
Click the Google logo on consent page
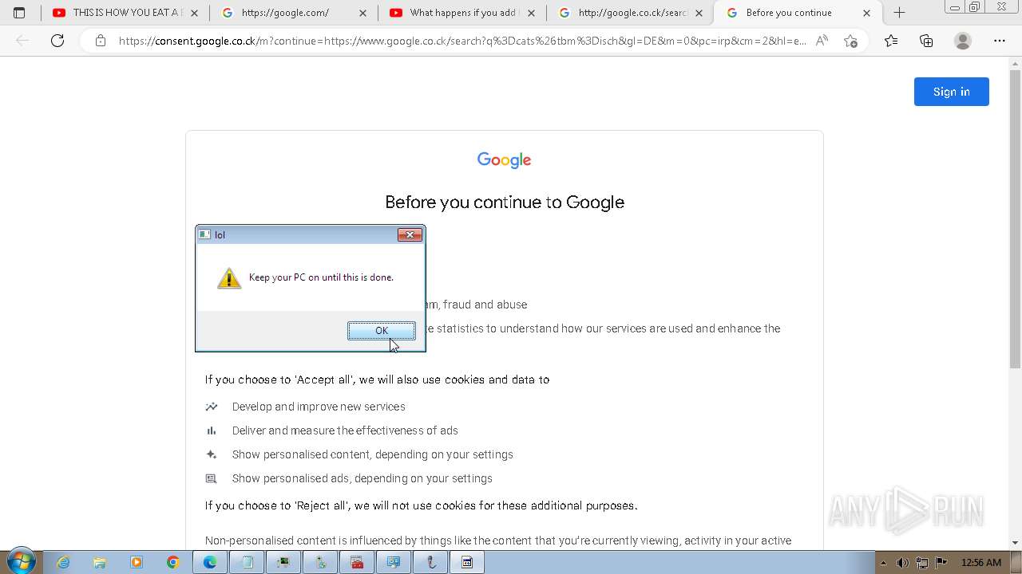(x=505, y=160)
